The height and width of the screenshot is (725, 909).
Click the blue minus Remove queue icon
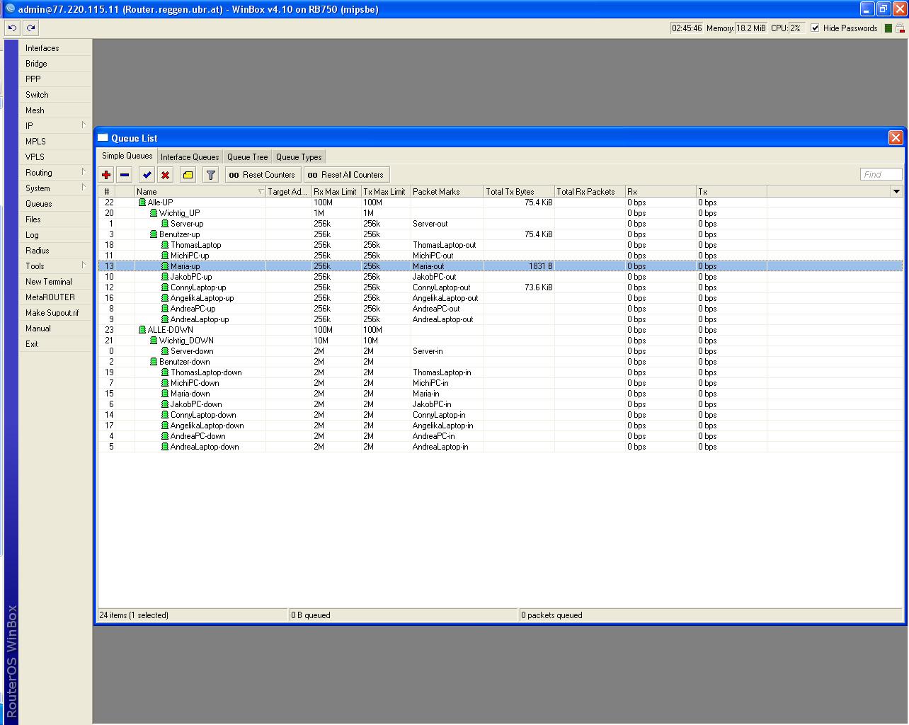pos(125,175)
